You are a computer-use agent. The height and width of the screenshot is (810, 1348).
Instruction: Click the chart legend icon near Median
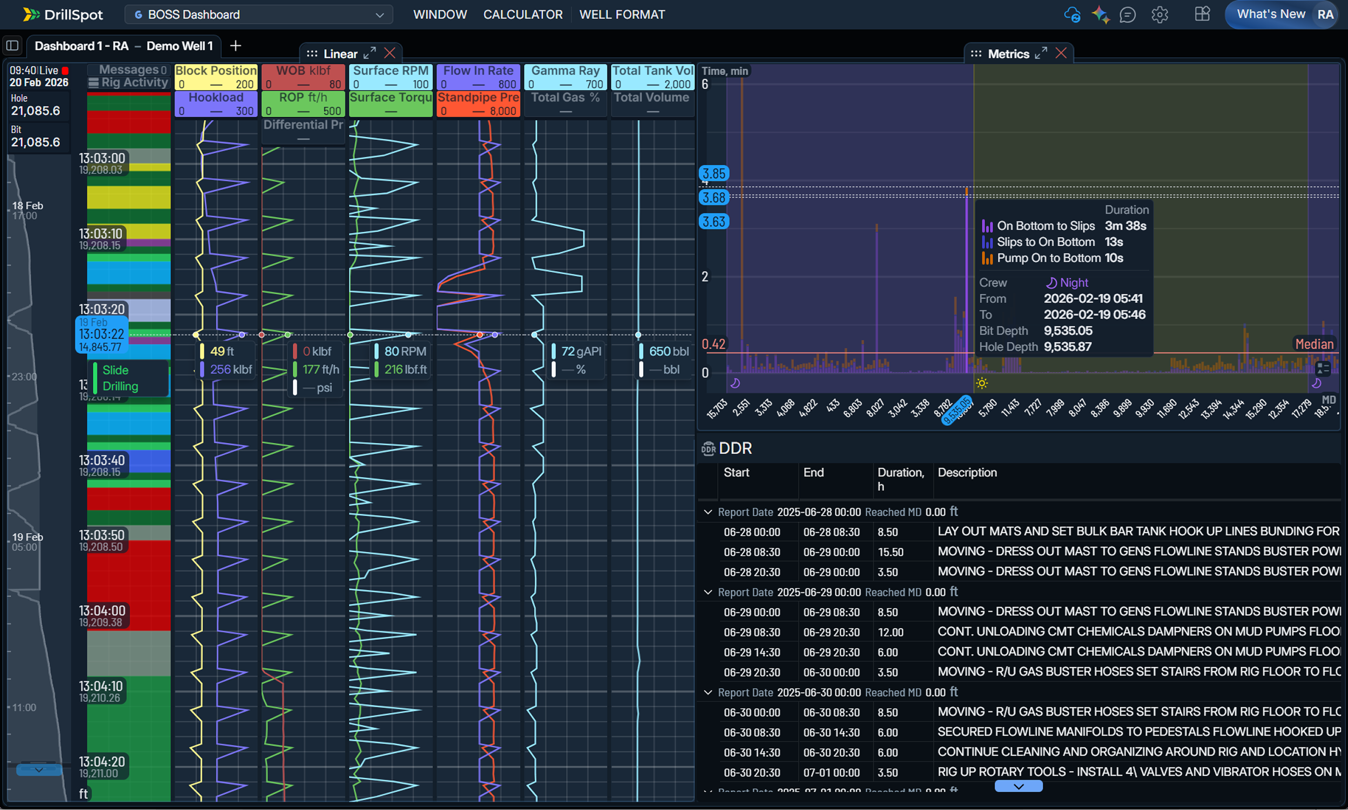(1323, 368)
